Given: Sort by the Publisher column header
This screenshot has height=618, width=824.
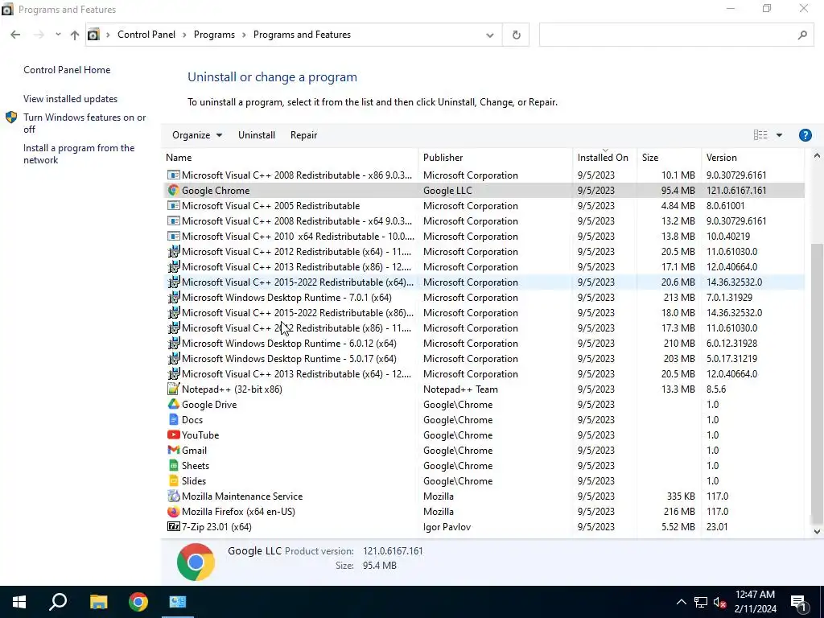Looking at the screenshot, I should 496,157.
